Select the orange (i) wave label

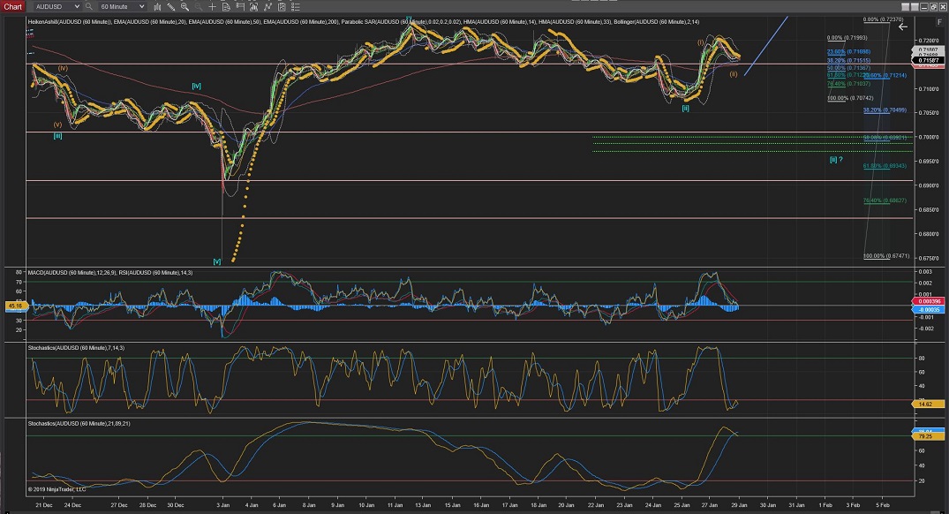coord(700,42)
